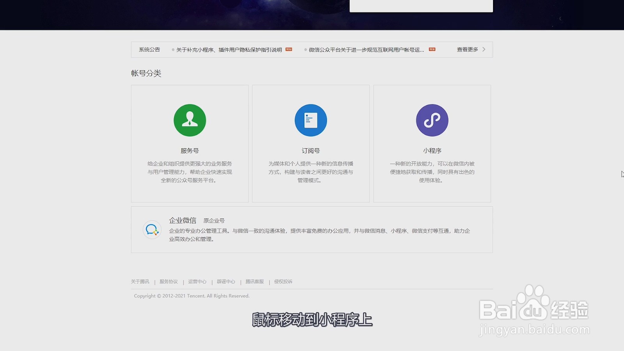
Task: Select the green 服务号 account icon
Action: [x=190, y=120]
